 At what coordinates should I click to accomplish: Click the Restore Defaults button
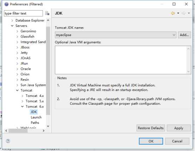pyautogui.click(x=151, y=128)
